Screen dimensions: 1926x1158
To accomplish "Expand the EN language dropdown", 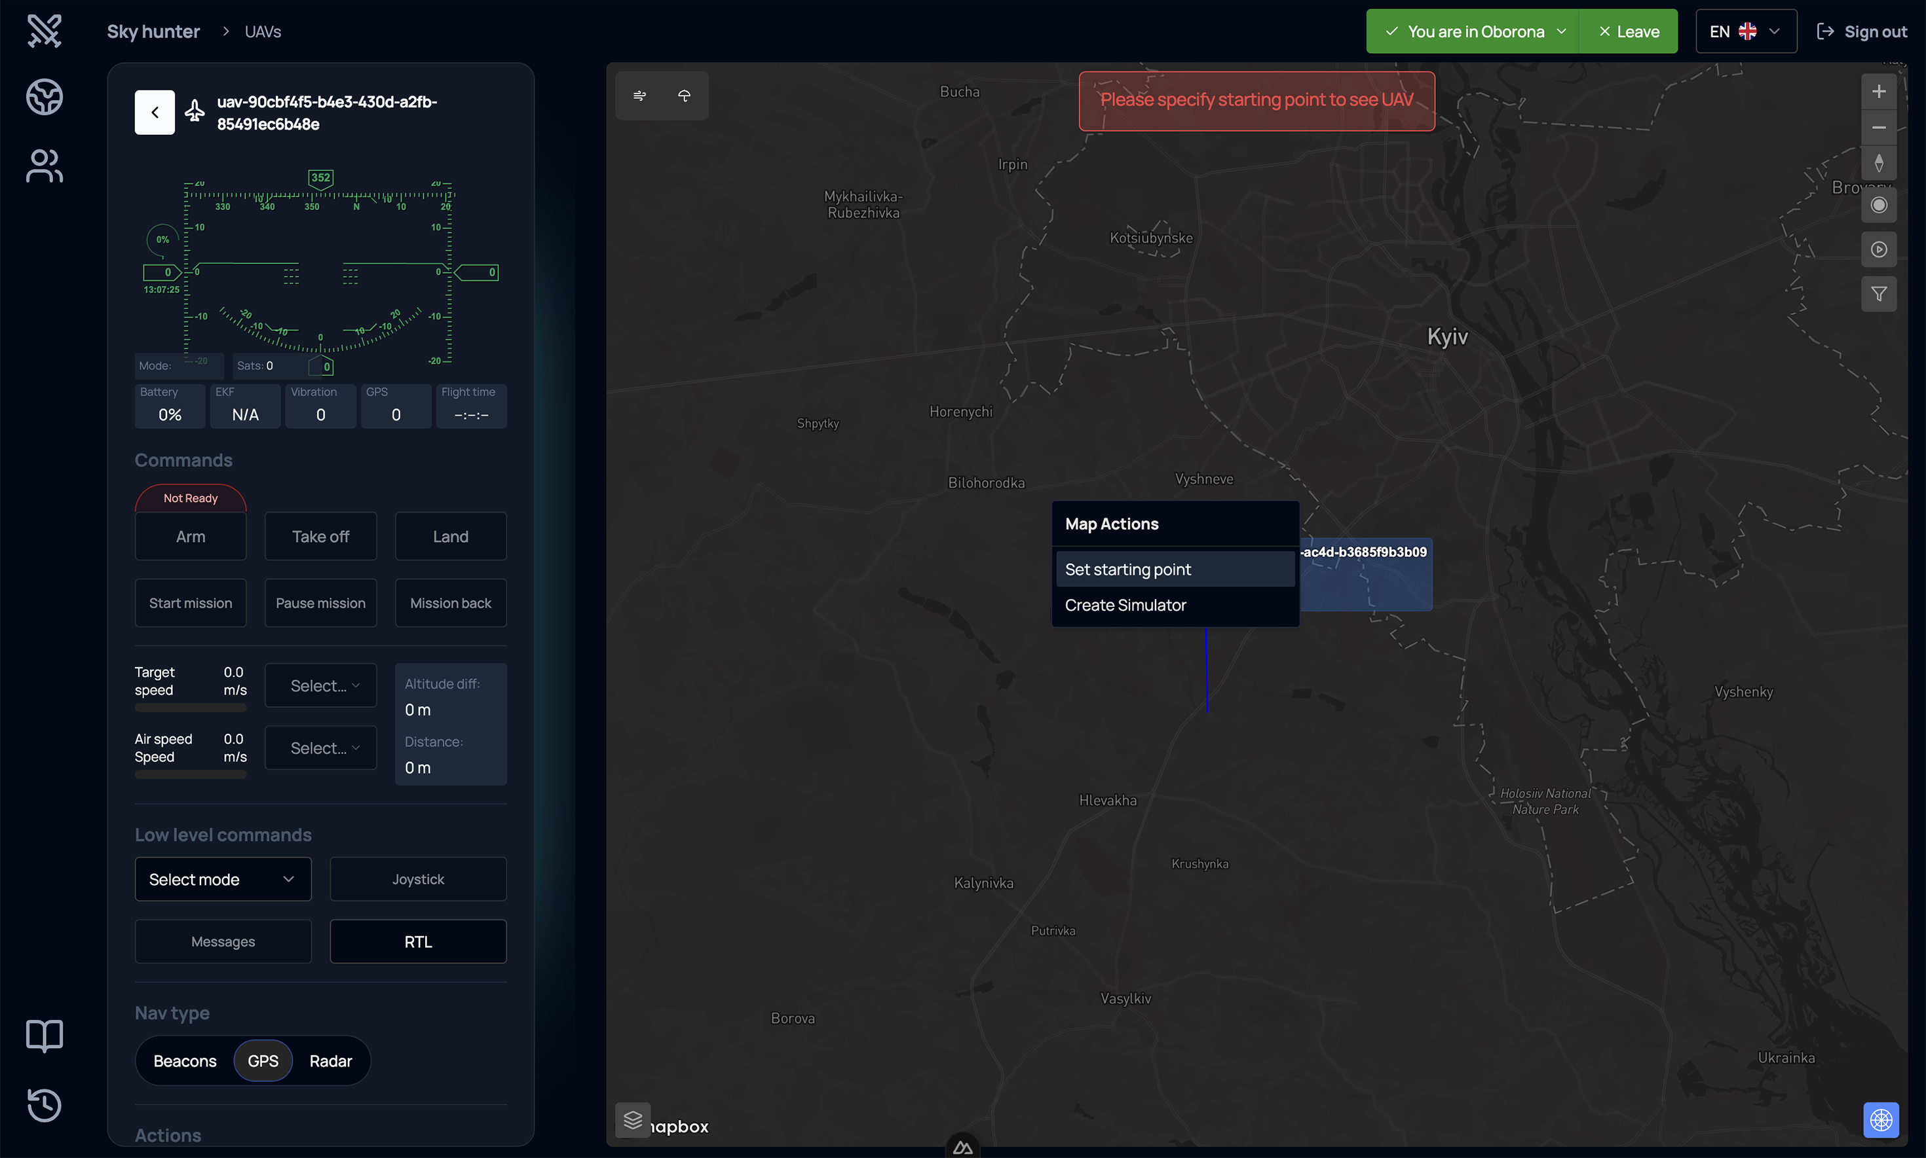I will [x=1746, y=31].
